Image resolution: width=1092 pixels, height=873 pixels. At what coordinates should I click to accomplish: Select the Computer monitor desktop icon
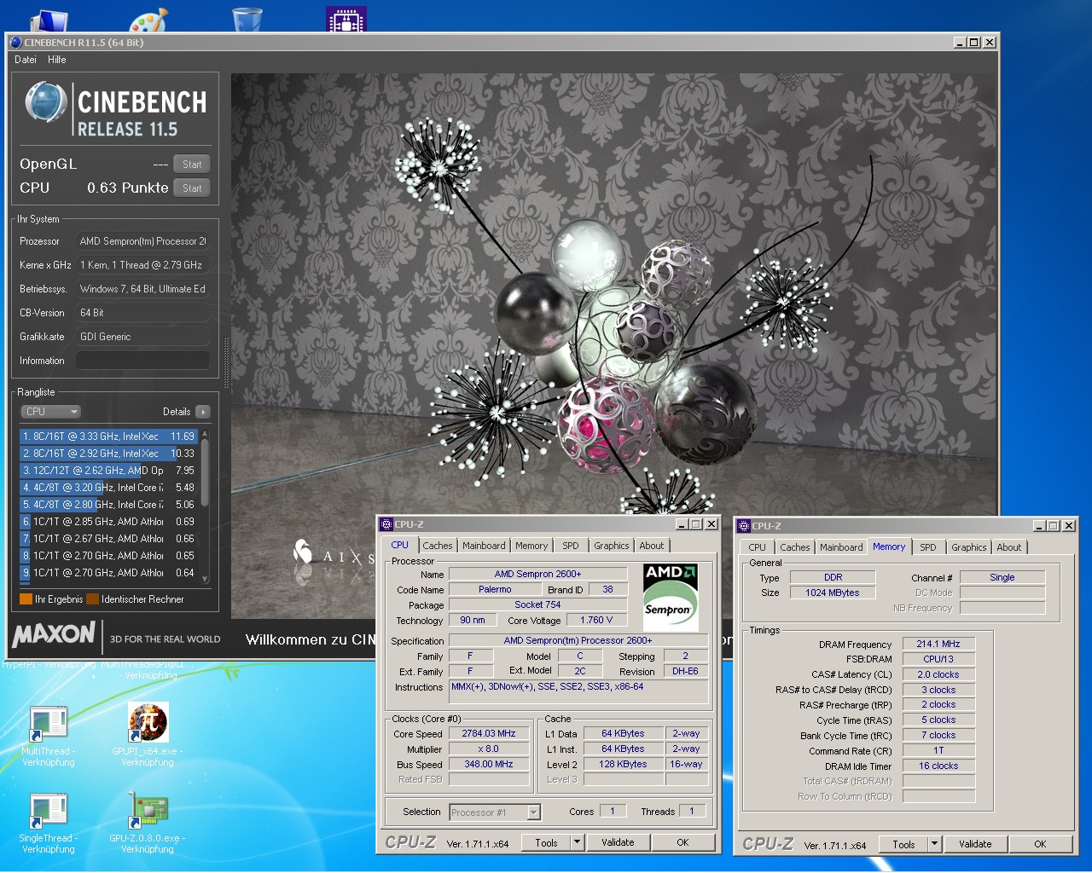[49, 21]
